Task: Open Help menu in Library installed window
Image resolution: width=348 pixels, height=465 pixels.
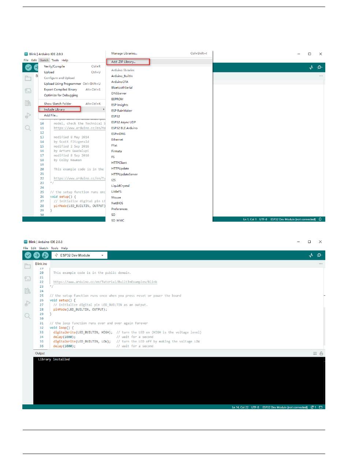Action: point(64,248)
